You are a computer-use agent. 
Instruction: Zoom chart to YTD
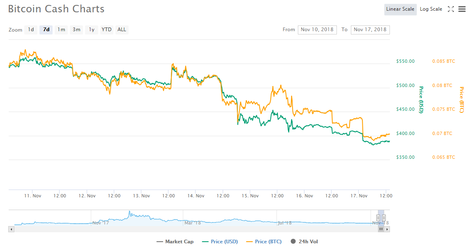(106, 30)
